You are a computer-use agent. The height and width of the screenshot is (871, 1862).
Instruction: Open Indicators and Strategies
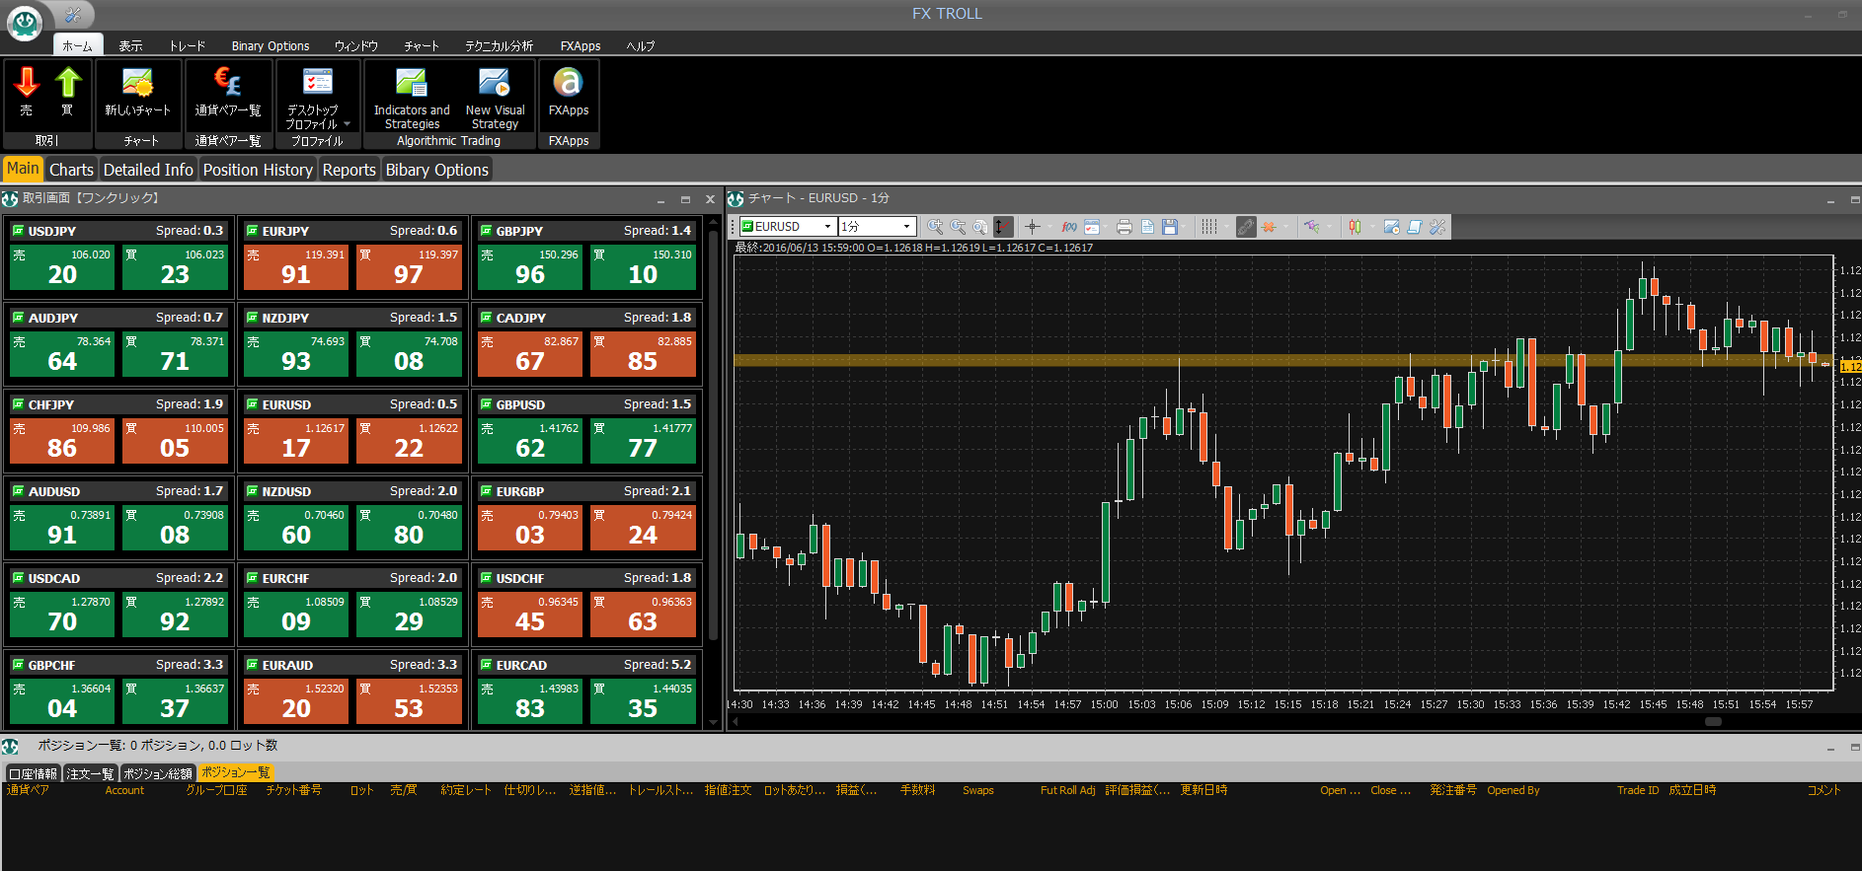[x=412, y=98]
